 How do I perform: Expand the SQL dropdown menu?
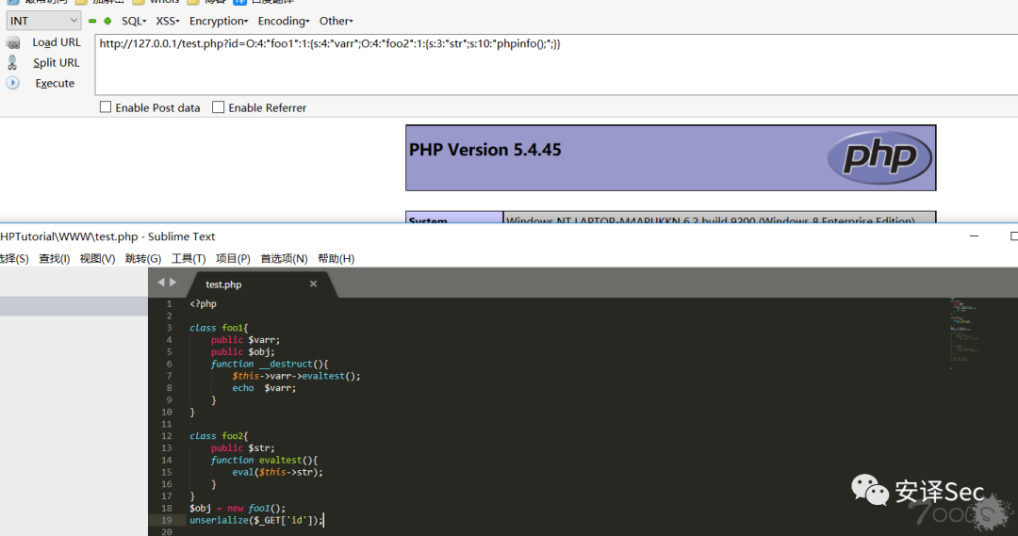pos(135,21)
